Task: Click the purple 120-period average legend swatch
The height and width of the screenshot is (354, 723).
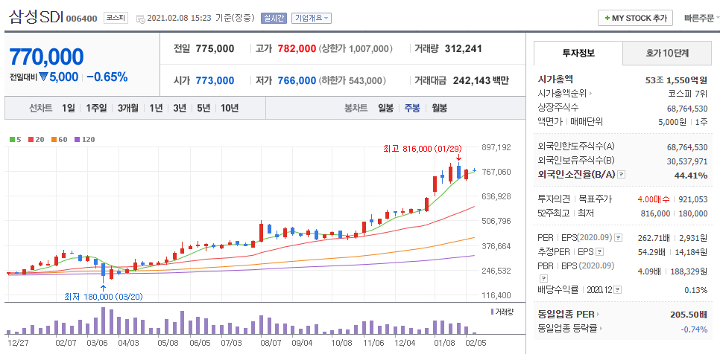Action: pos(77,139)
